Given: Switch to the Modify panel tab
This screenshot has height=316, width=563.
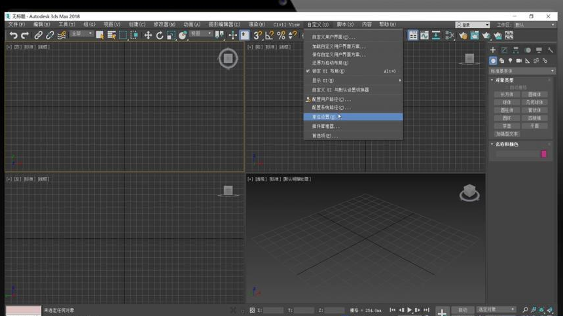Looking at the screenshot, I should click(505, 50).
